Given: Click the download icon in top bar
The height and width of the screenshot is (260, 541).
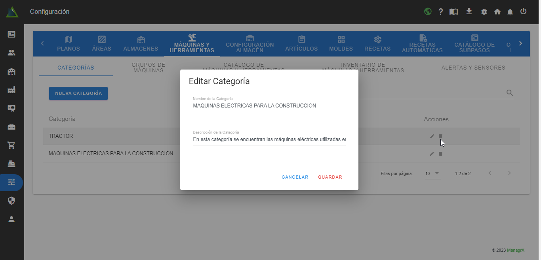Looking at the screenshot, I should (x=469, y=11).
